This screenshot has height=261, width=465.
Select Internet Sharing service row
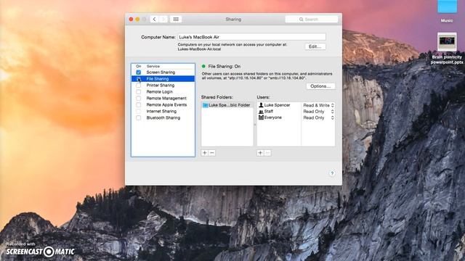(163, 111)
